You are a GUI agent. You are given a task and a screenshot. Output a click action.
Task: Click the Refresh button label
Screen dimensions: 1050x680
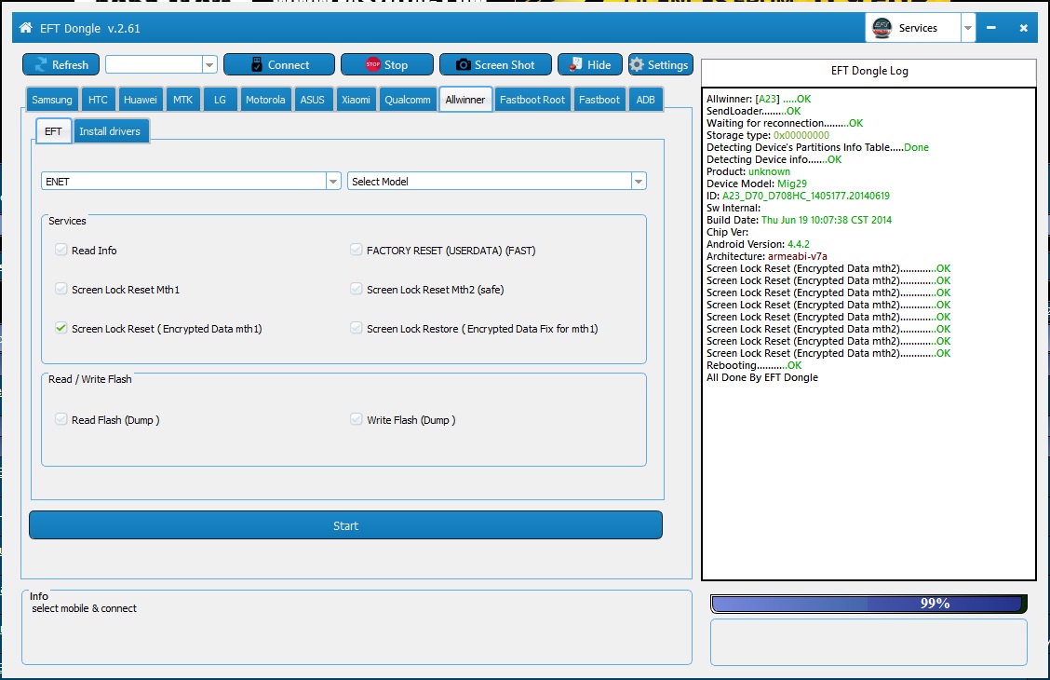point(71,64)
